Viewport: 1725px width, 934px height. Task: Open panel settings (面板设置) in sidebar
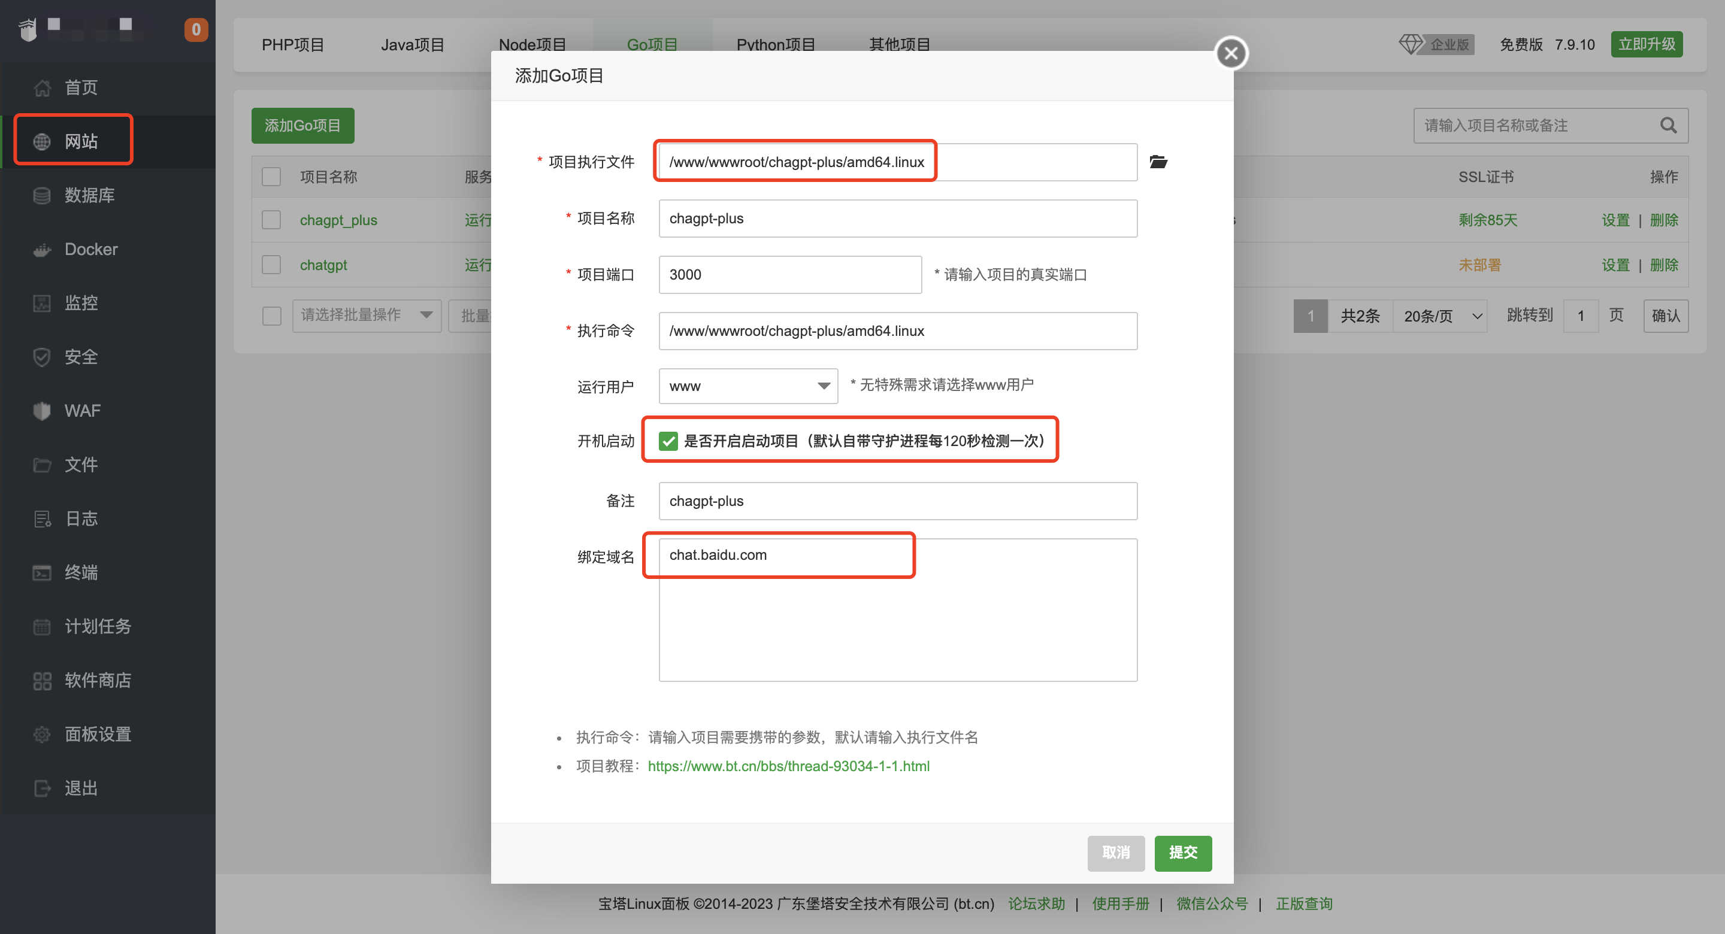97,734
